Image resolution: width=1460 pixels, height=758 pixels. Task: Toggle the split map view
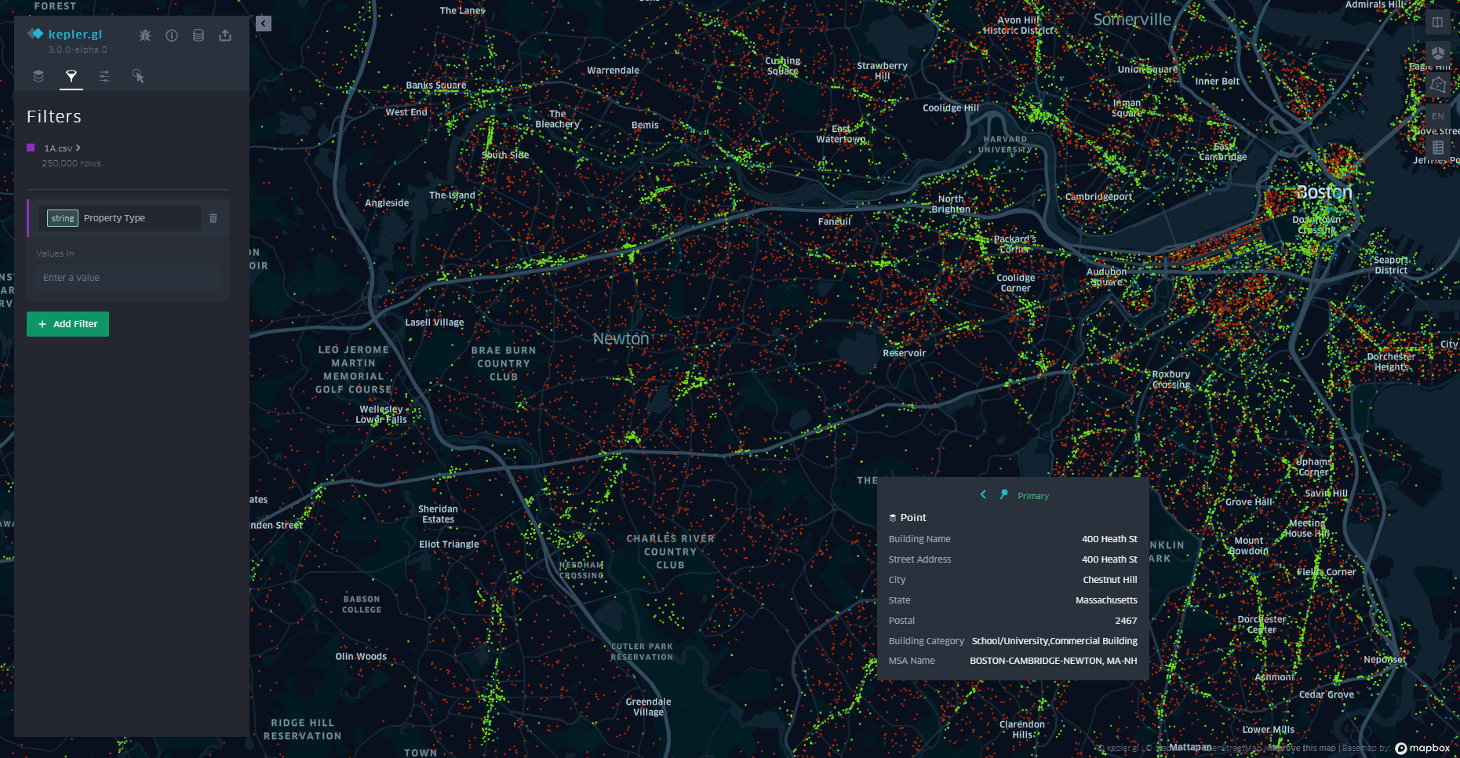[1439, 22]
